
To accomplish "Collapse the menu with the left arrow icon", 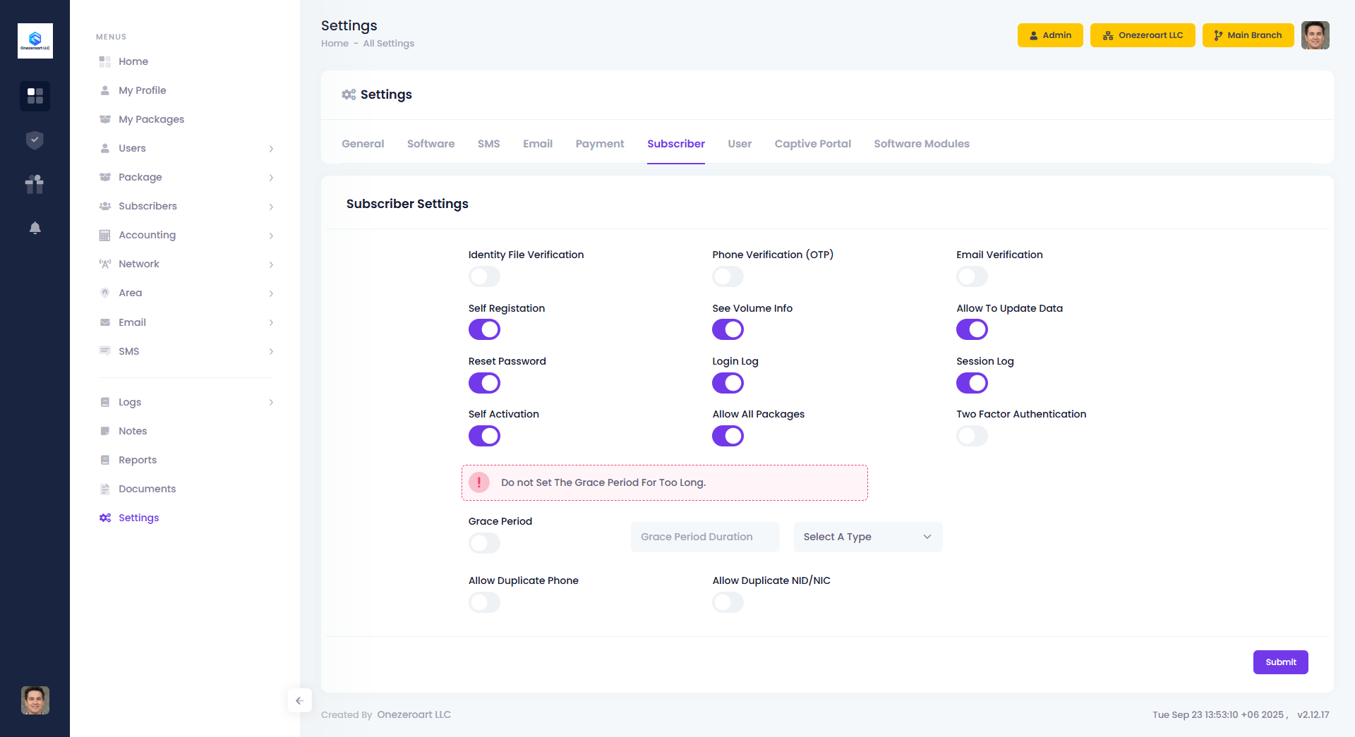I will coord(299,700).
